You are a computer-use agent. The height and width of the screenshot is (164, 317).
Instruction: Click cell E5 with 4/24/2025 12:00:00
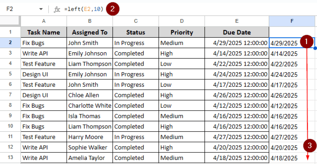click(237, 74)
